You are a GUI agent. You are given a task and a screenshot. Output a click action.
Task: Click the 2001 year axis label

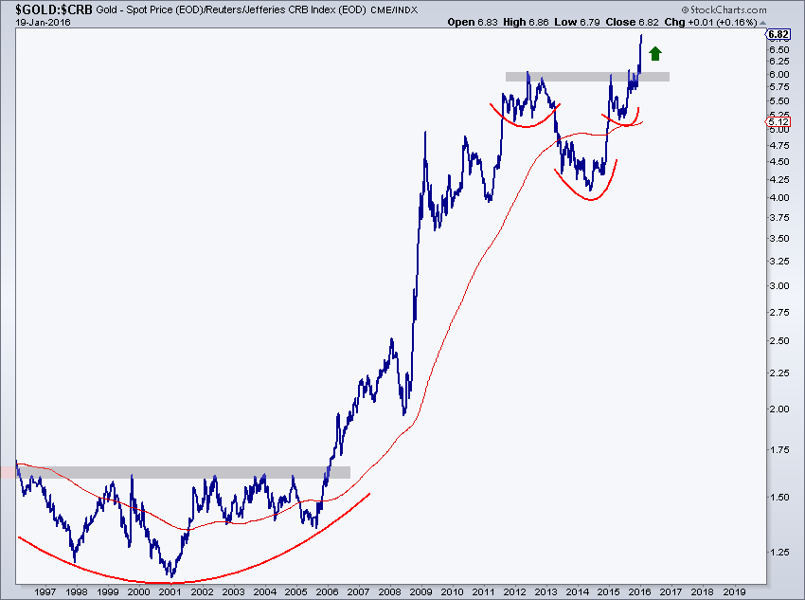pyautogui.click(x=170, y=592)
